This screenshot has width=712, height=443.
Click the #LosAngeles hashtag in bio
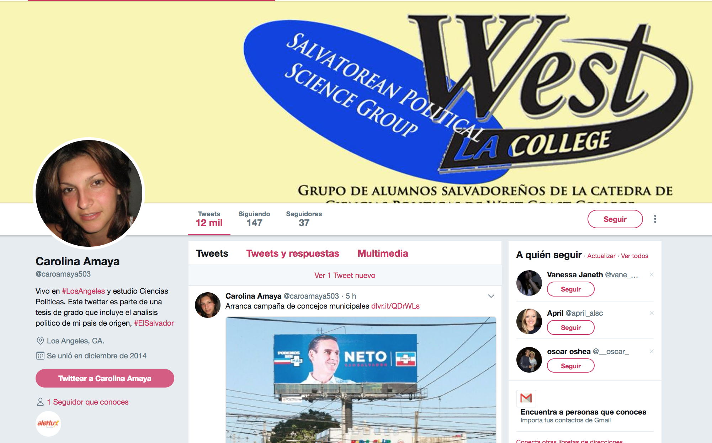coord(83,291)
